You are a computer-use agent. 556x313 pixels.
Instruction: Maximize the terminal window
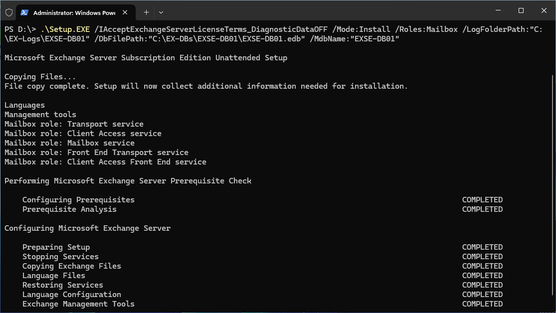521,10
